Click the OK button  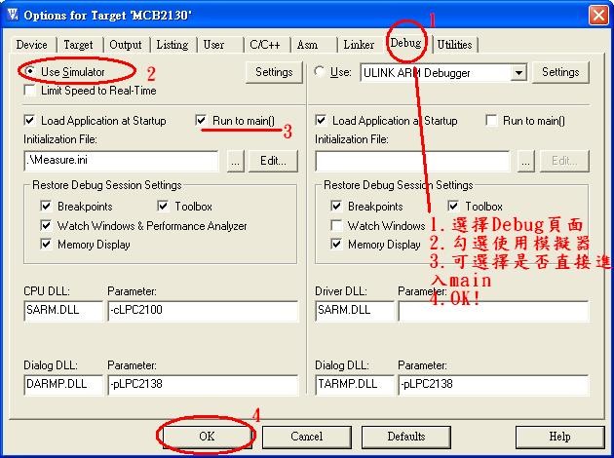point(207,437)
